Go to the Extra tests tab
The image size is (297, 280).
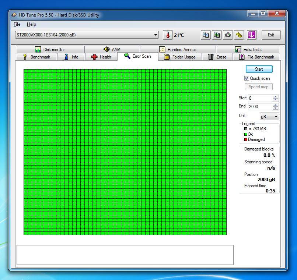pos(248,49)
